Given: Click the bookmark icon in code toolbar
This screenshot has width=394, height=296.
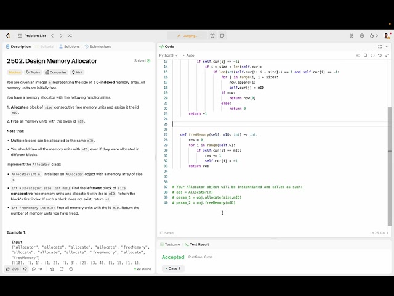Looking at the screenshot, I should [365, 55].
